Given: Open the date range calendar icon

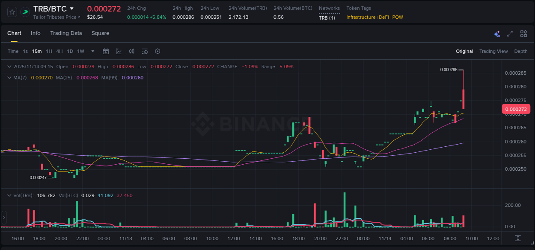Looking at the screenshot, I should (x=106, y=51).
